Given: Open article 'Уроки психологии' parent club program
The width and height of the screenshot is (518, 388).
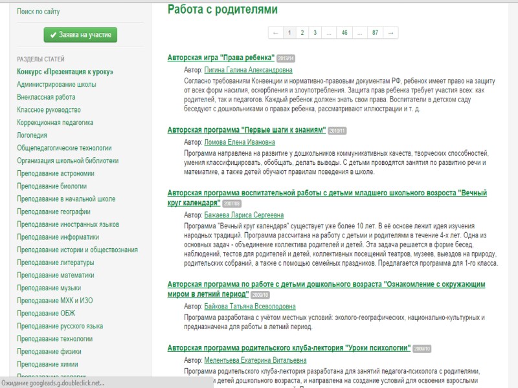Looking at the screenshot, I should (289, 348).
